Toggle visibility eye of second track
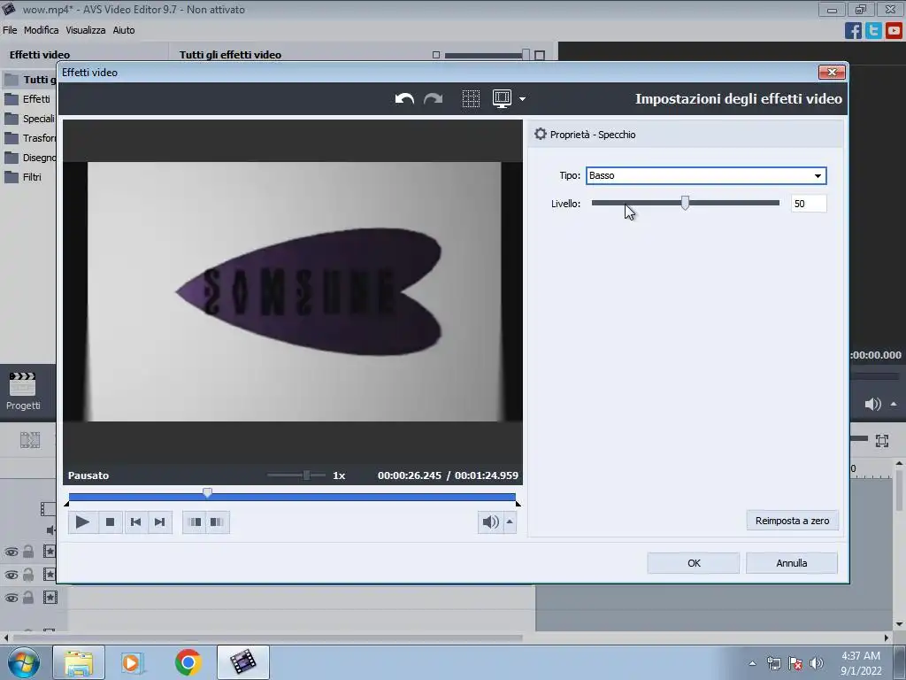 11,575
